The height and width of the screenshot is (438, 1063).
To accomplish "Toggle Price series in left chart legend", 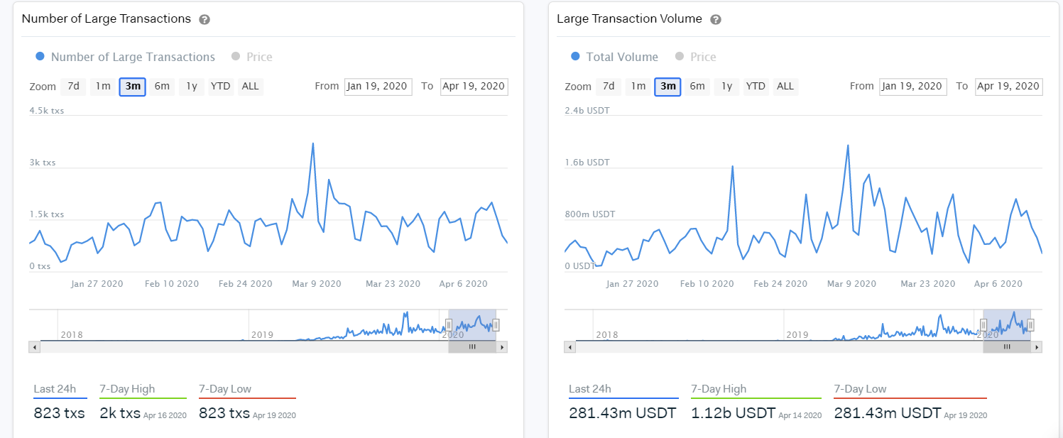I will (x=252, y=57).
